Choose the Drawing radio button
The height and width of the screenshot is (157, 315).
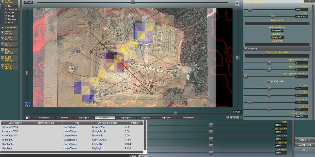tap(6, 19)
